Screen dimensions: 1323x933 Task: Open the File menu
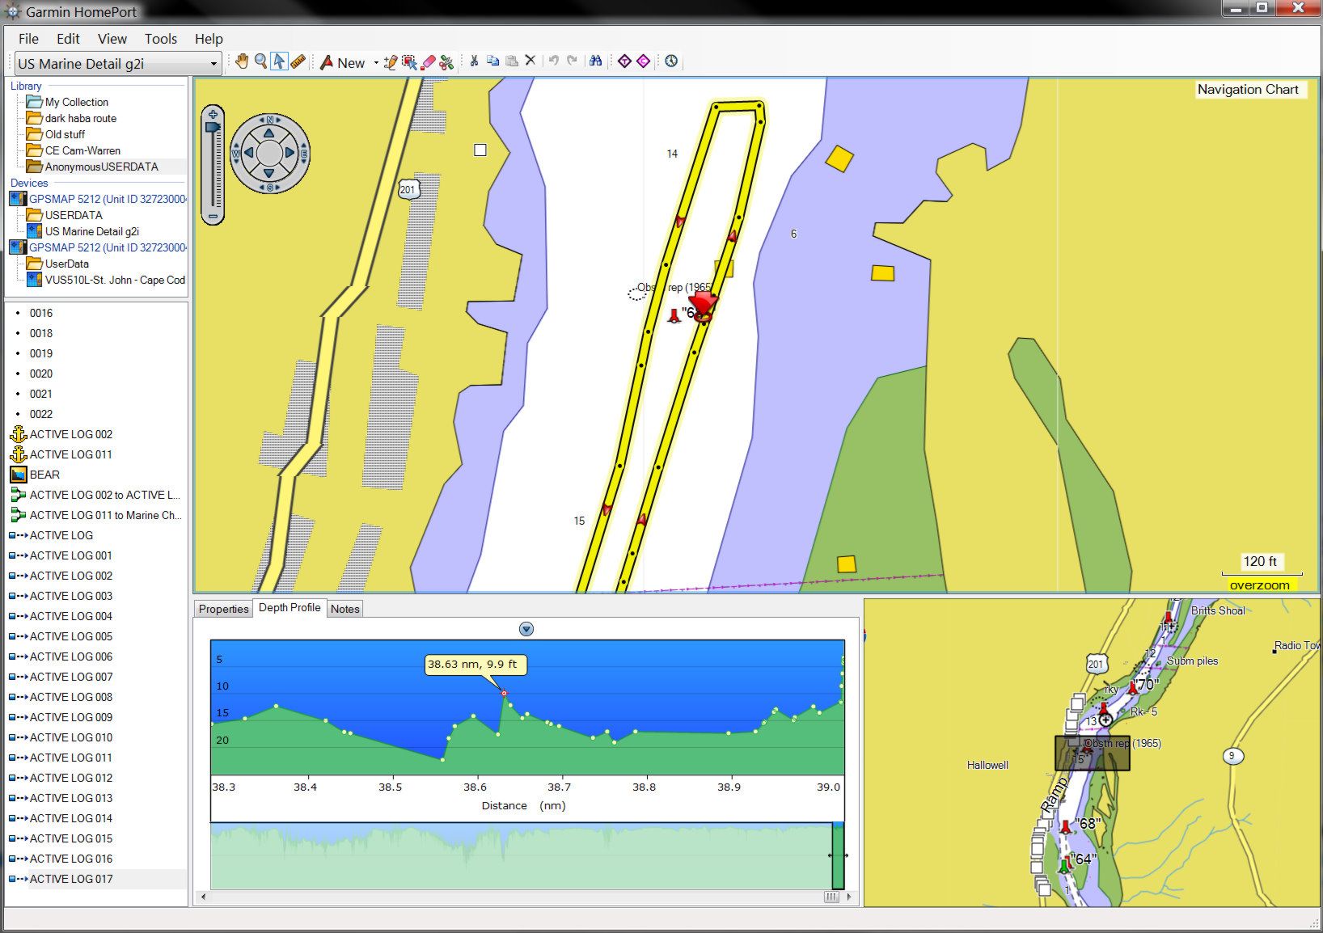pos(28,39)
